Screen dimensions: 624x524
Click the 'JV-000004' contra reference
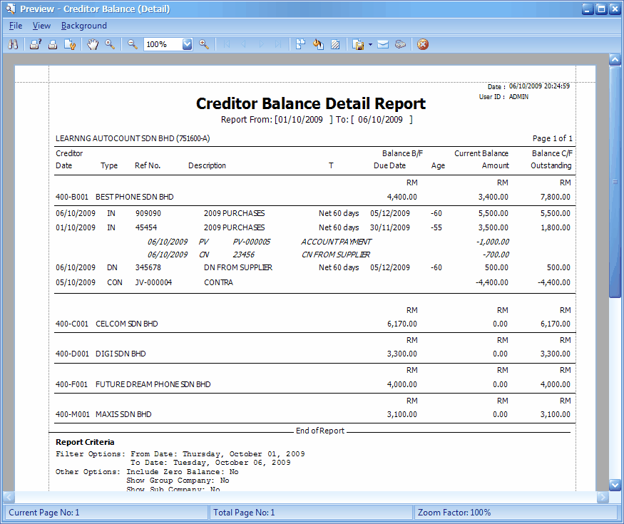(x=153, y=282)
